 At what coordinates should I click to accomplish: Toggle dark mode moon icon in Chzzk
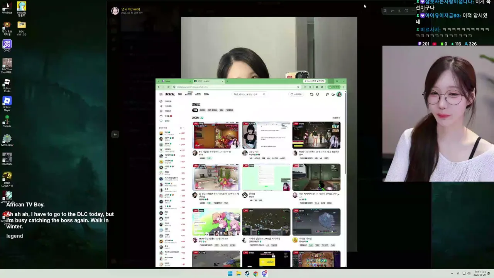[333, 94]
